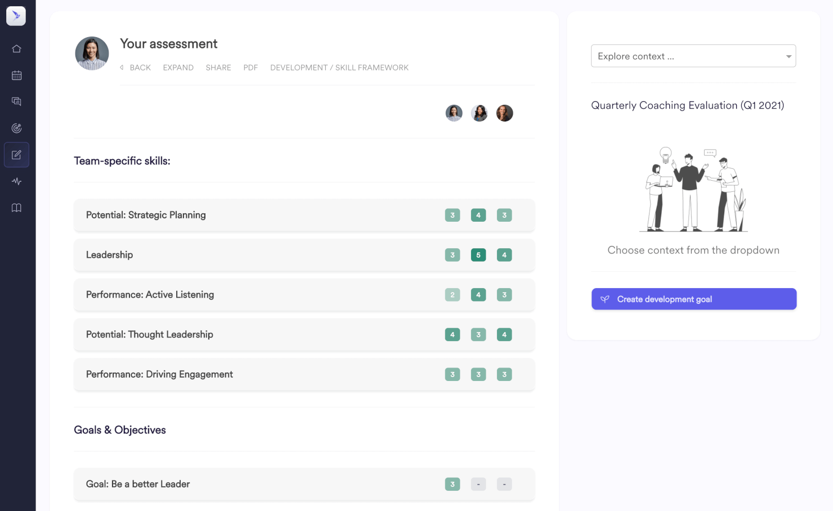Click the score 2 badge in Active Listening row

click(453, 295)
